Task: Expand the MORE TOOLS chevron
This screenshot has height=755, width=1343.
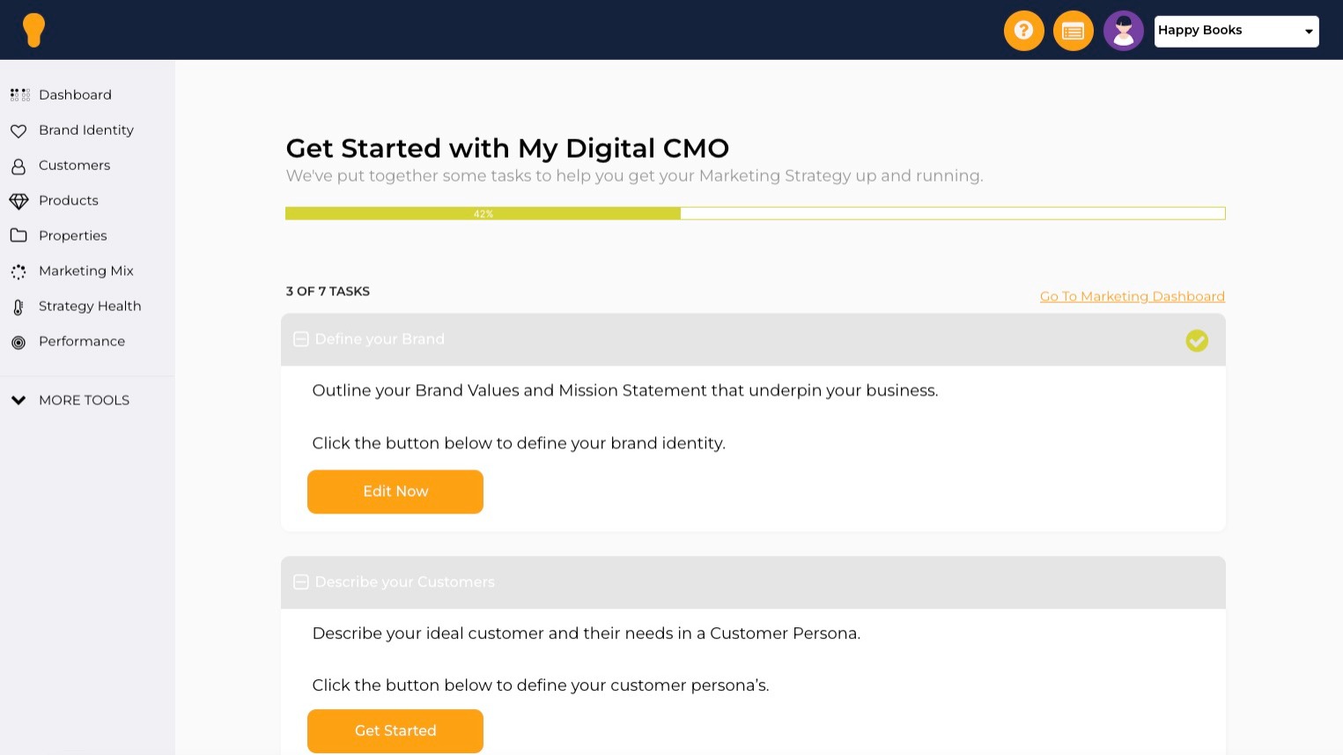Action: point(18,400)
